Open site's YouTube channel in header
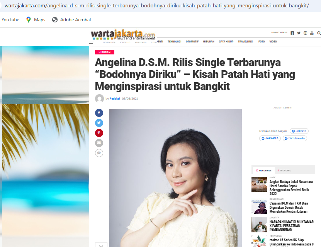The height and width of the screenshot is (247, 321). (312, 33)
